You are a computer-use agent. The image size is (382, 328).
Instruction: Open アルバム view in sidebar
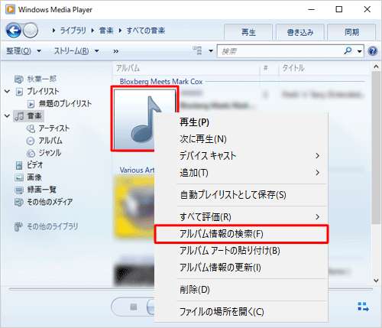[50, 141]
